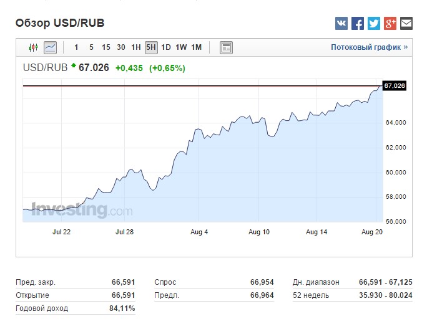
Task: Click the Investing.com watermark logo
Action: click(x=82, y=210)
